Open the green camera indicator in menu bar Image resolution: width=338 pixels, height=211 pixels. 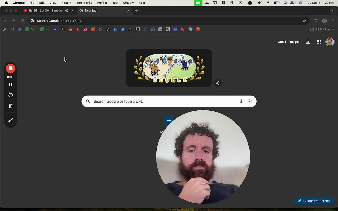click(x=198, y=3)
